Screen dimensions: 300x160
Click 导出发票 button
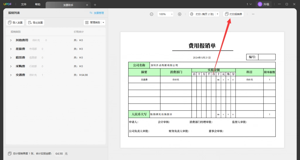click(x=35, y=23)
